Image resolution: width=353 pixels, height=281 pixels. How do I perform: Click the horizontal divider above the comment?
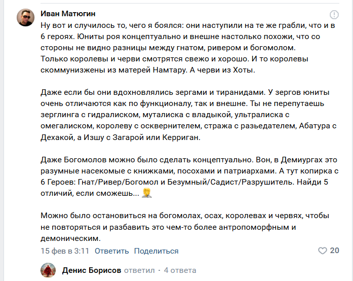point(190,4)
